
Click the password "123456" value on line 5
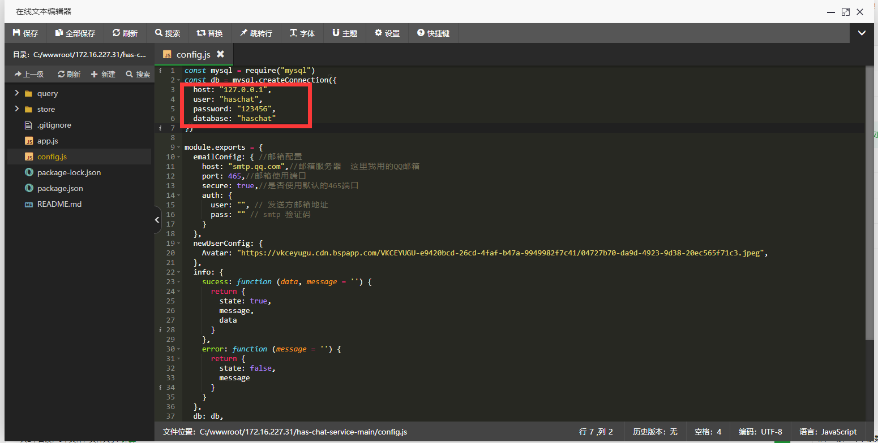255,109
